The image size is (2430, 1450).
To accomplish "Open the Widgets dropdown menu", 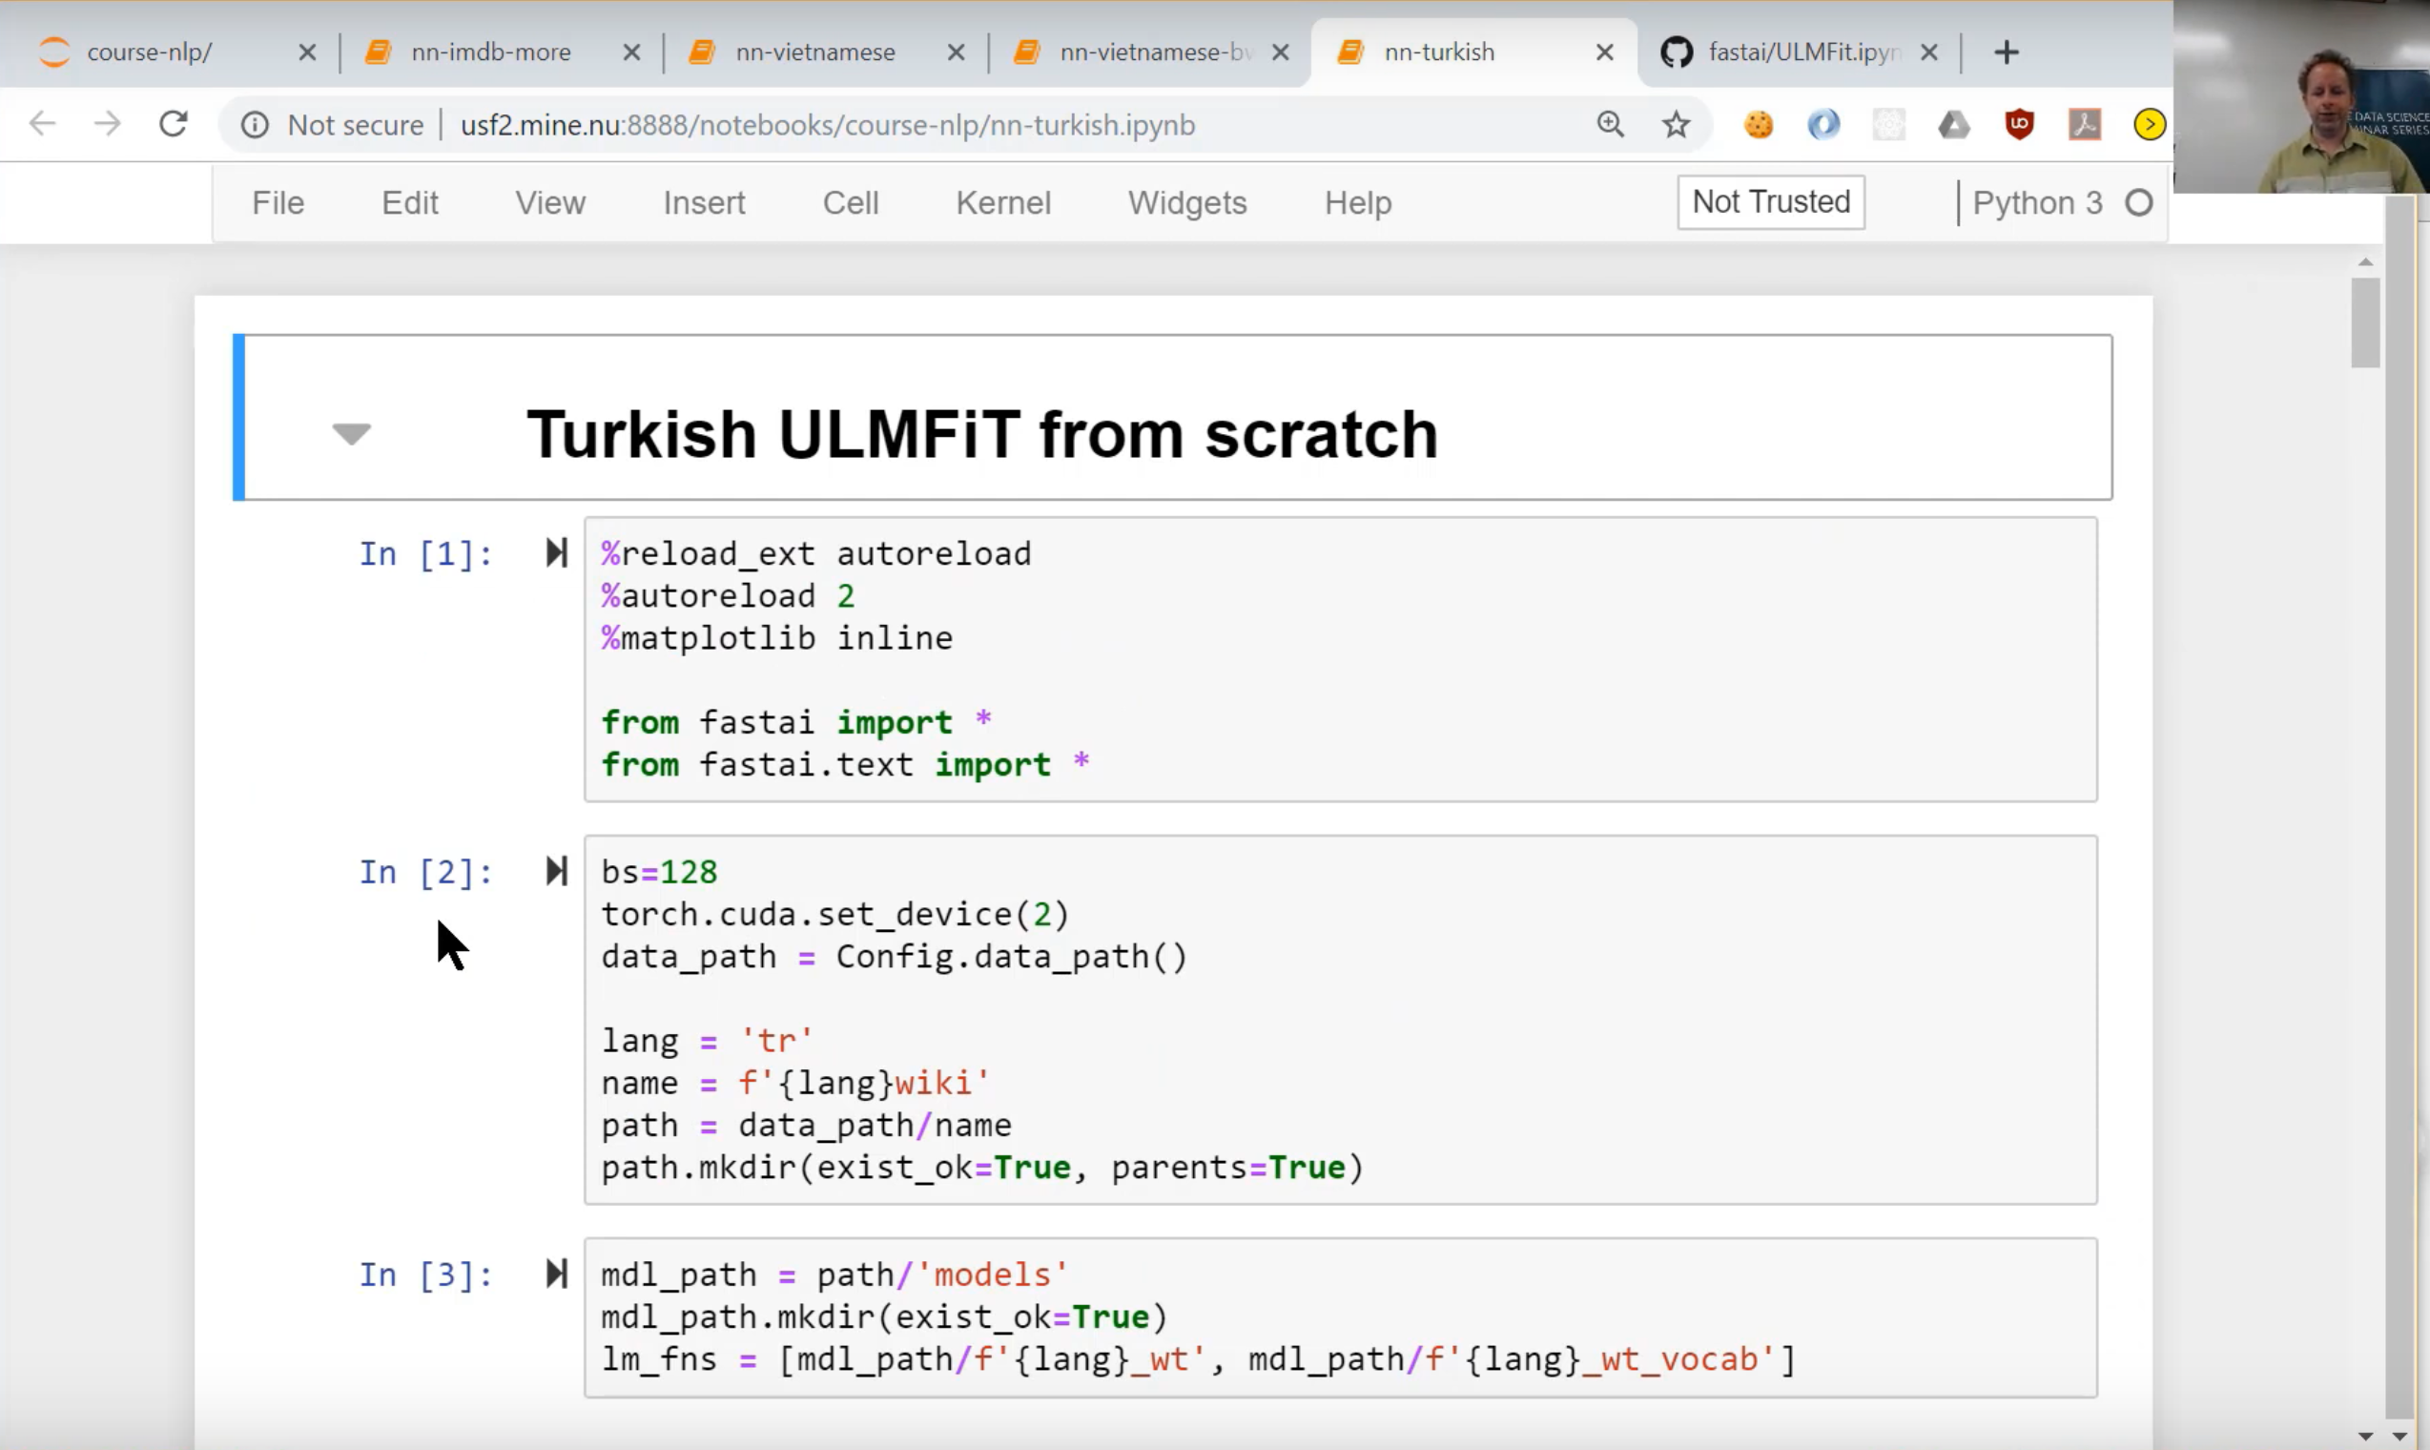I will tap(1186, 202).
